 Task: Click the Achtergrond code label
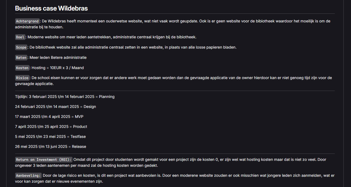click(x=28, y=21)
